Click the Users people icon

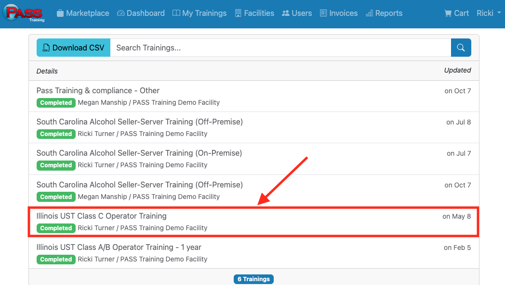pos(286,13)
